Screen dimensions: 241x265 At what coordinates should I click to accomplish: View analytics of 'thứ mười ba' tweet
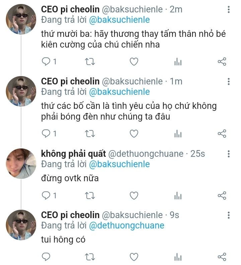coord(178,62)
